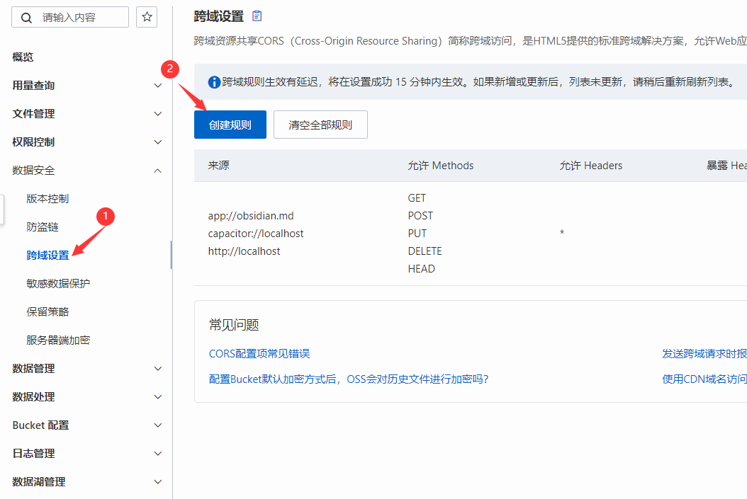Click the magnifier search icon
Screen dimensions: 747x499
point(27,18)
